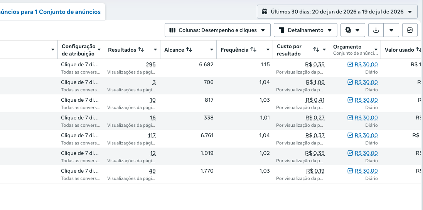
Task: Open the Detalhamento dropdown
Action: coord(305,30)
